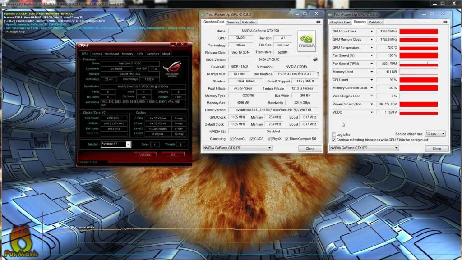Open GPU selector dropdown in GPU-Z Sensors window
462x260 pixels.
(364, 148)
